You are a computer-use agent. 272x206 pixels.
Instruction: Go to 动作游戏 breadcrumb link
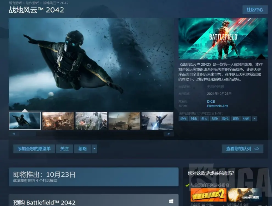point(32,3)
